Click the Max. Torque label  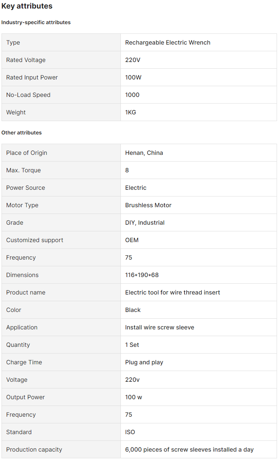[23, 170]
